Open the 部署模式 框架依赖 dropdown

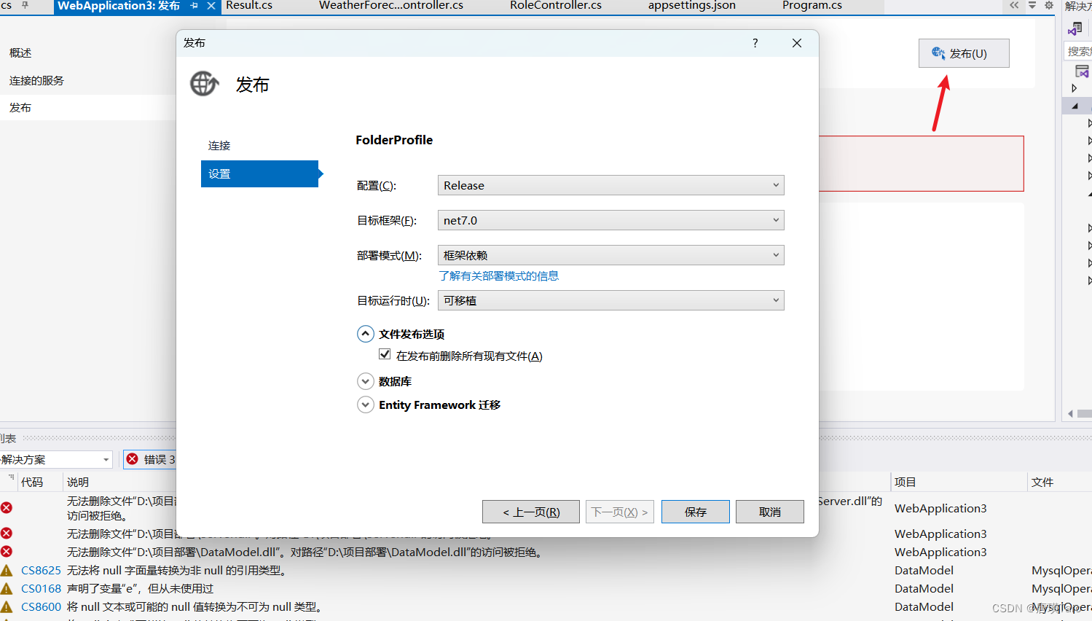pos(610,255)
